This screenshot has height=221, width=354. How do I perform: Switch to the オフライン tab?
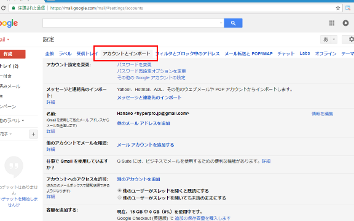coord(326,53)
